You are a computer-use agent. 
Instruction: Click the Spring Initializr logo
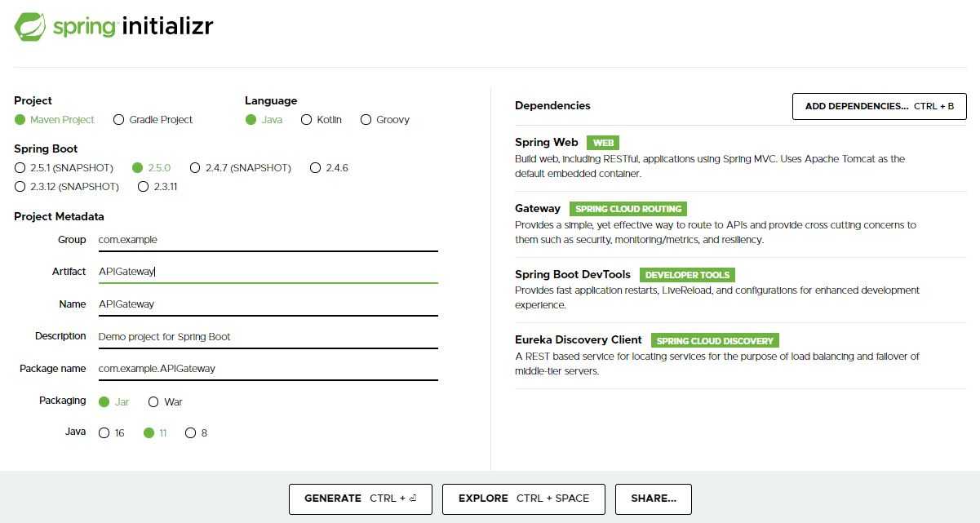tap(114, 27)
